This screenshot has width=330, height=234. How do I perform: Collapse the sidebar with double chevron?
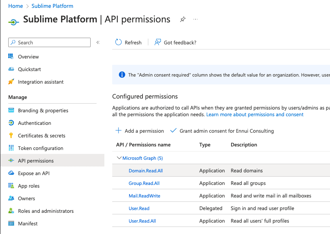[x=98, y=42]
